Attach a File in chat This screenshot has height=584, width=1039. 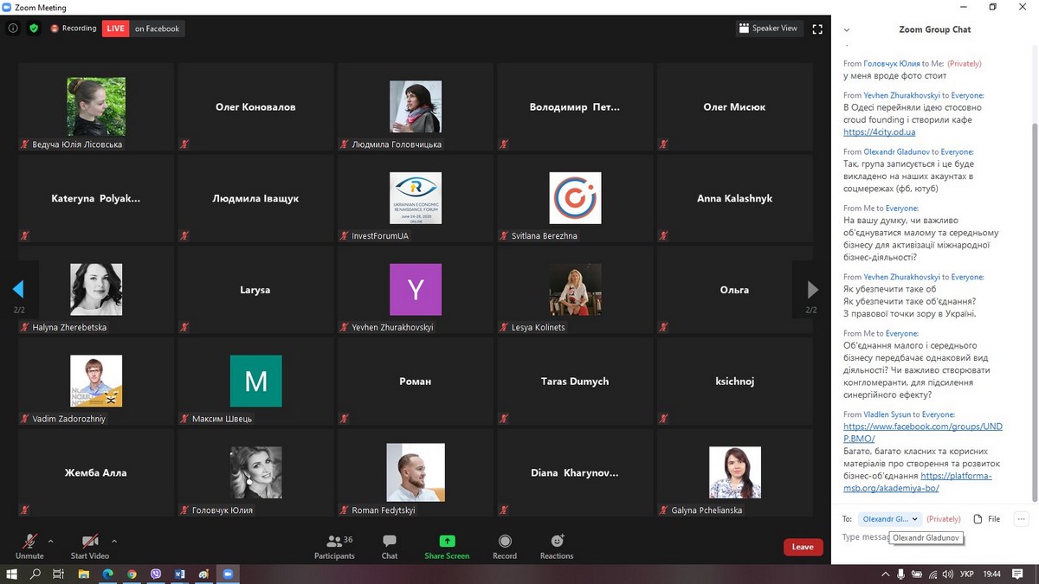tap(986, 519)
